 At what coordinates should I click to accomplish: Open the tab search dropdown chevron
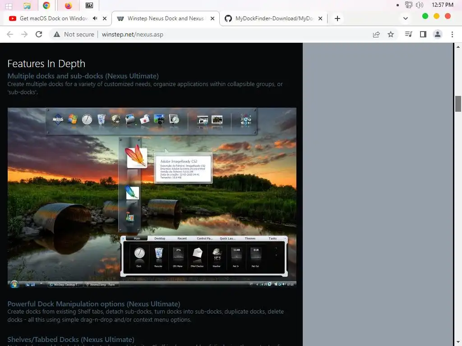(406, 18)
